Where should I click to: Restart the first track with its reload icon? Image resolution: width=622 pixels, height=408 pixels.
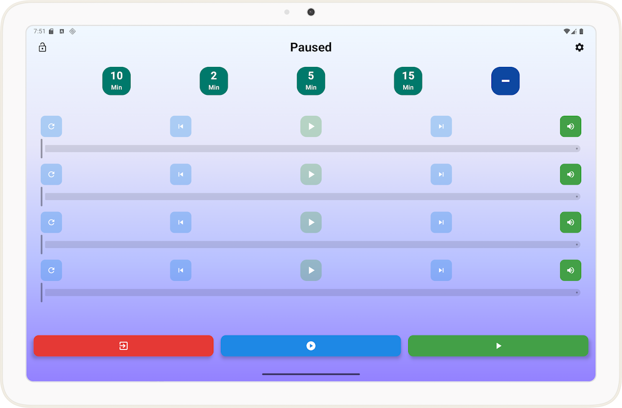point(52,126)
